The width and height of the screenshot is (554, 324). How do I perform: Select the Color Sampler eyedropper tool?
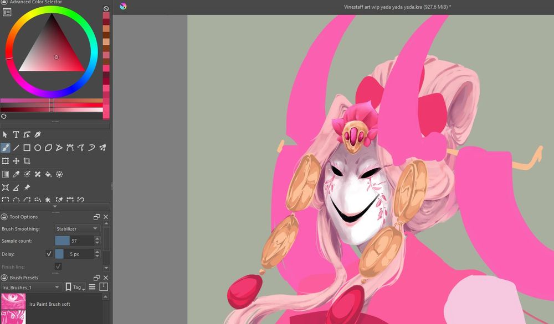point(16,174)
